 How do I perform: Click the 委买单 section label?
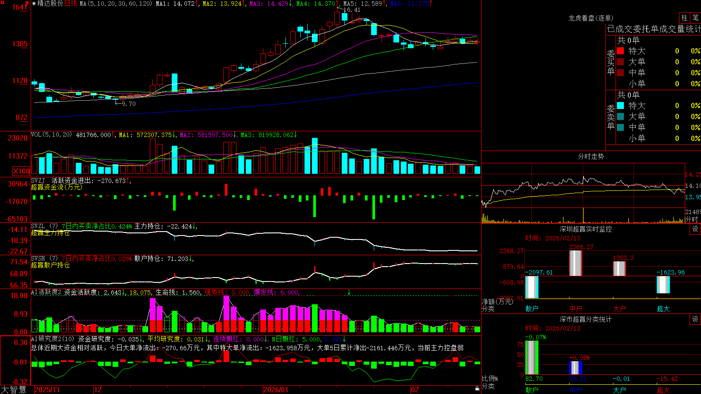[x=611, y=62]
